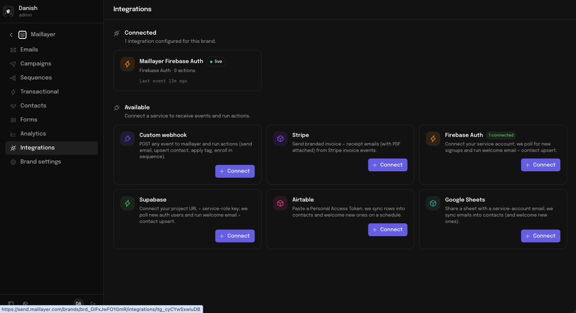
Task: Click the Firebase Auth orange bolt icon in Available
Action: pos(433,139)
